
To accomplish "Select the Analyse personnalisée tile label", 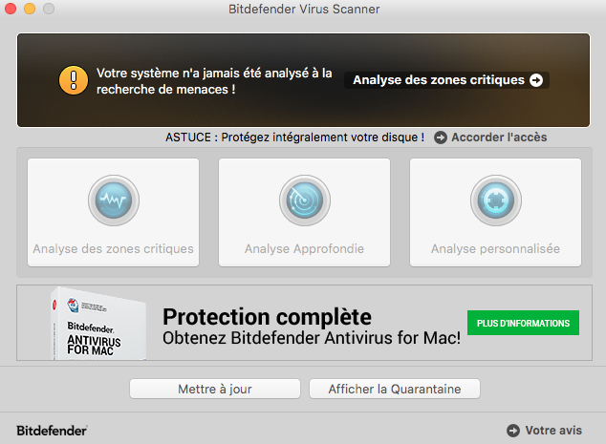I will click(x=495, y=248).
